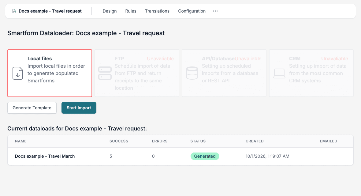Viewport: 361px width, 196px height.
Task: Click the FTP server icon
Action: click(105, 73)
